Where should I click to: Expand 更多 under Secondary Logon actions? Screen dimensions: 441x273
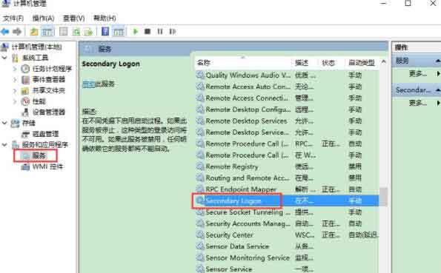pyautogui.click(x=417, y=103)
